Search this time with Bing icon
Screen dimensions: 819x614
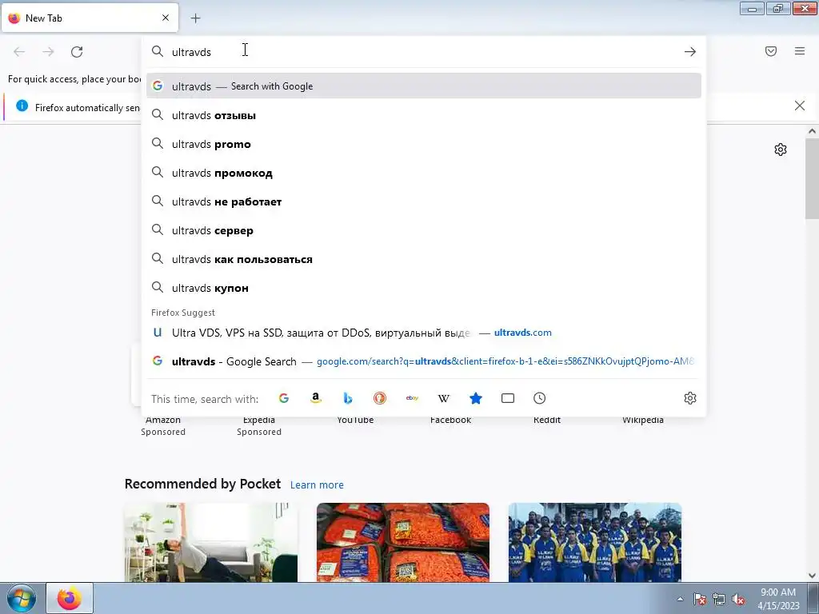(348, 398)
